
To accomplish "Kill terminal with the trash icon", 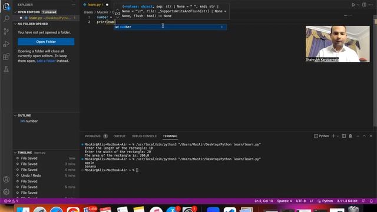I will click(x=350, y=136).
